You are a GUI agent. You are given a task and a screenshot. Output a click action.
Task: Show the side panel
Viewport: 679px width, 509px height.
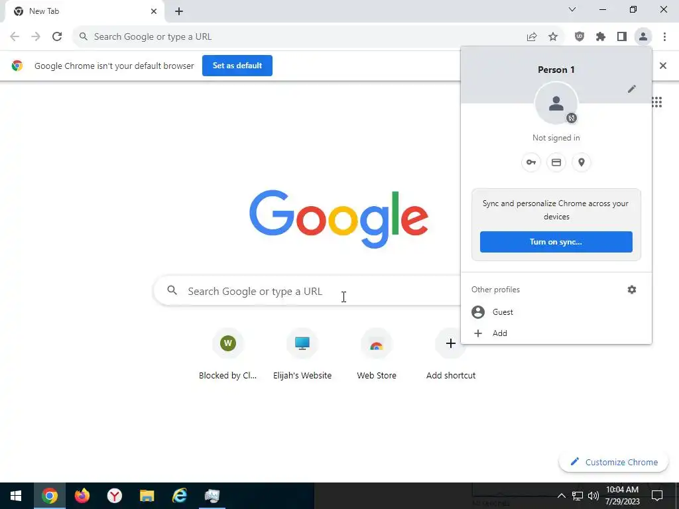tap(622, 37)
